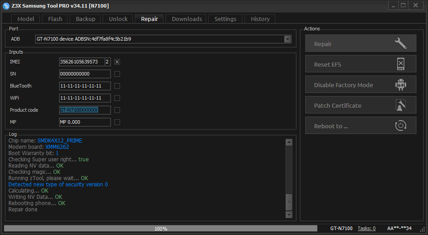
Task: Click the Android robot icon
Action: [x=400, y=84]
